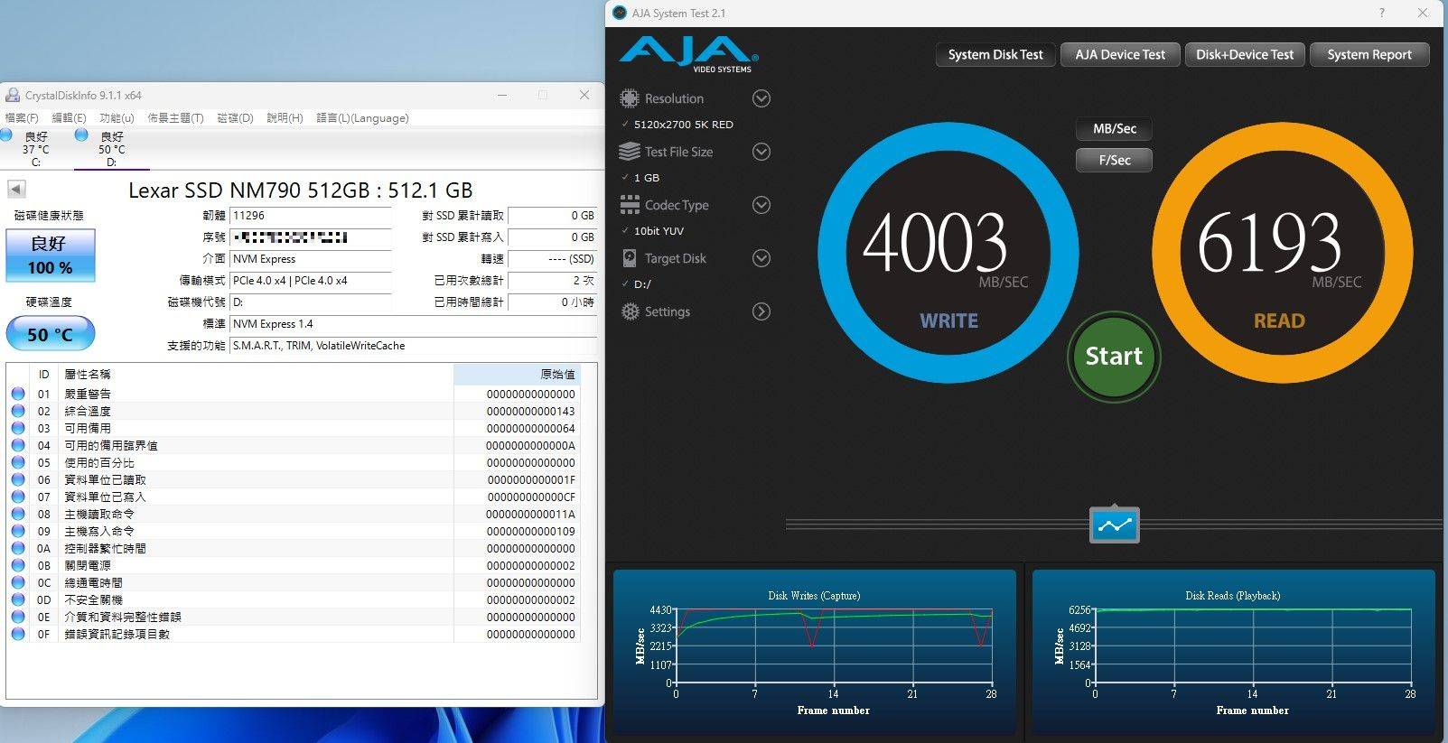Select the 資料單位已寫入 attribute row

tap(294, 497)
